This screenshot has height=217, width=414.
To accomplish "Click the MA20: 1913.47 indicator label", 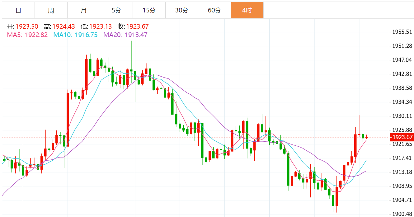I will (125, 35).
